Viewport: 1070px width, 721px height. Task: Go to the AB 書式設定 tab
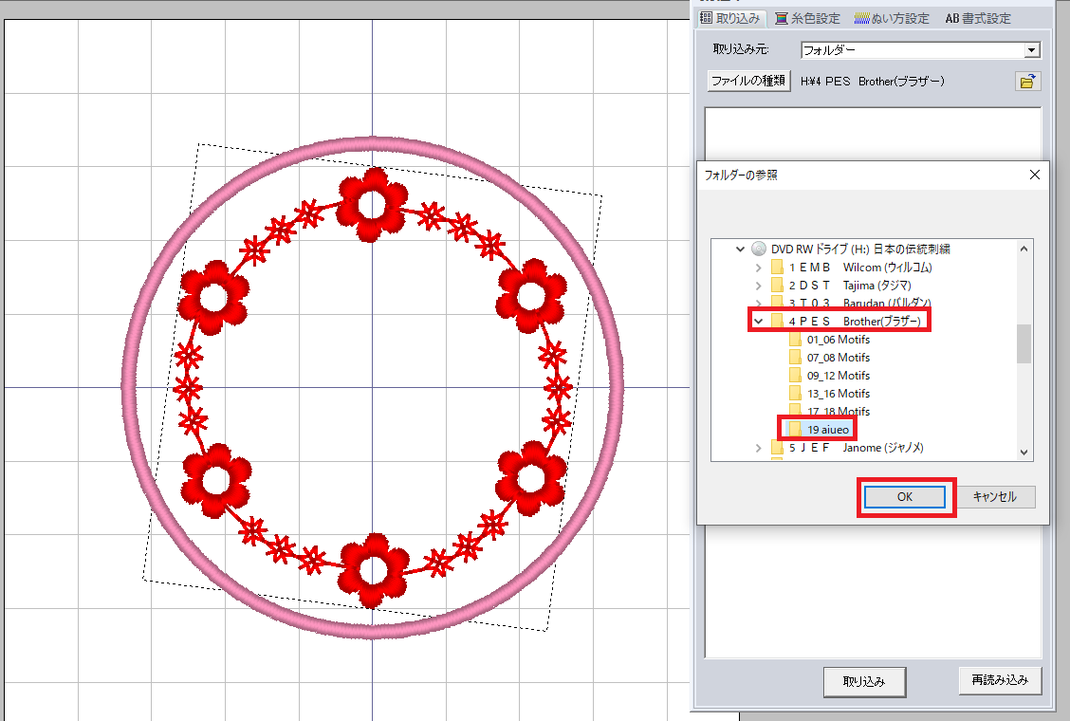(977, 18)
